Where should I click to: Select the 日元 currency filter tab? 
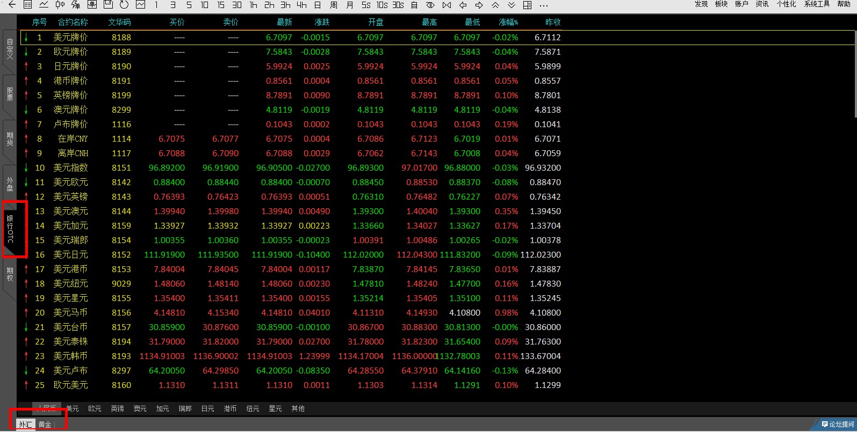(x=208, y=409)
